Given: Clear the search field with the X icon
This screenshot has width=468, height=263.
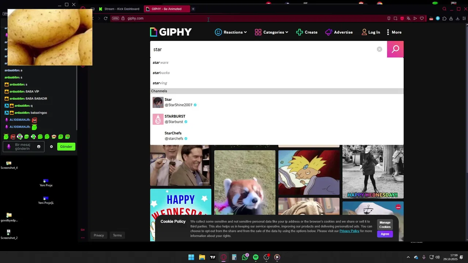Looking at the screenshot, I should tap(380, 49).
